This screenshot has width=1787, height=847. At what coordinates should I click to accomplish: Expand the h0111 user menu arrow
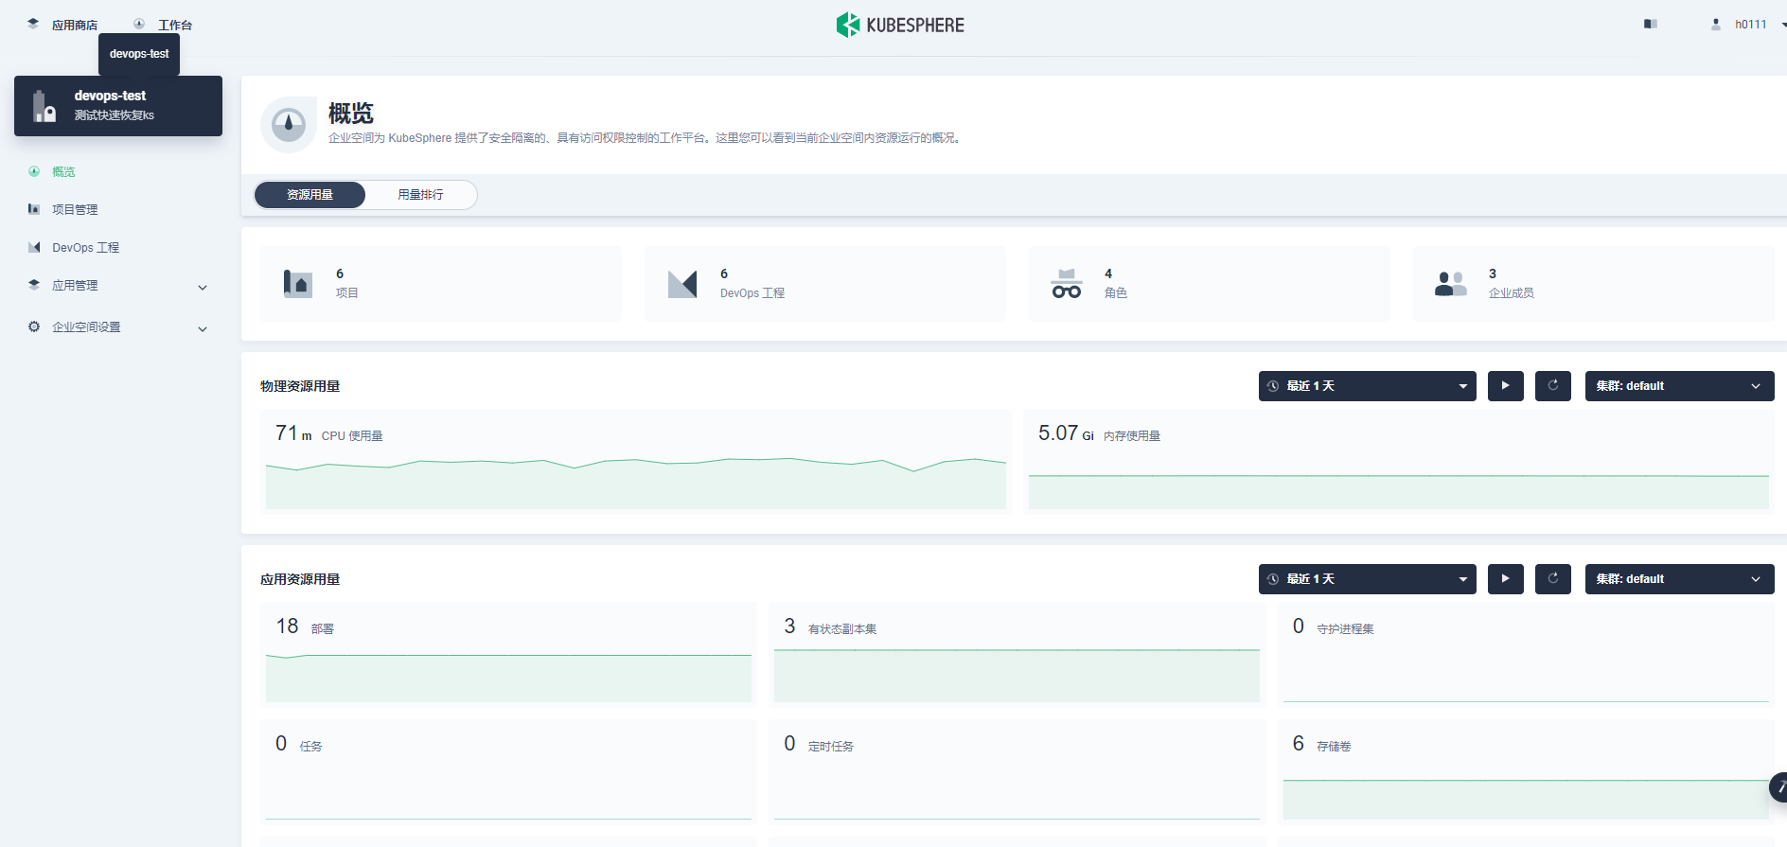tap(1782, 25)
